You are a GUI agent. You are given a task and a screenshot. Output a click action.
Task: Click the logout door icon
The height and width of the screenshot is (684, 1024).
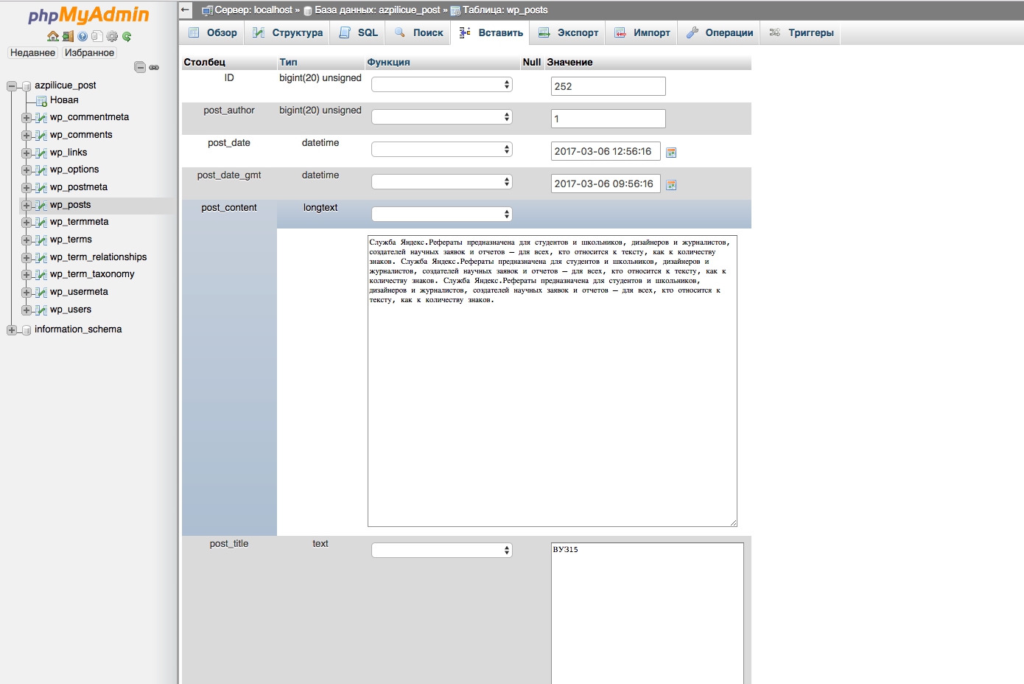click(x=68, y=36)
